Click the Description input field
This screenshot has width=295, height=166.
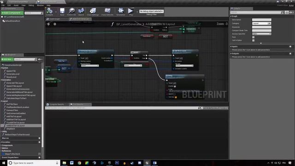click(261, 20)
